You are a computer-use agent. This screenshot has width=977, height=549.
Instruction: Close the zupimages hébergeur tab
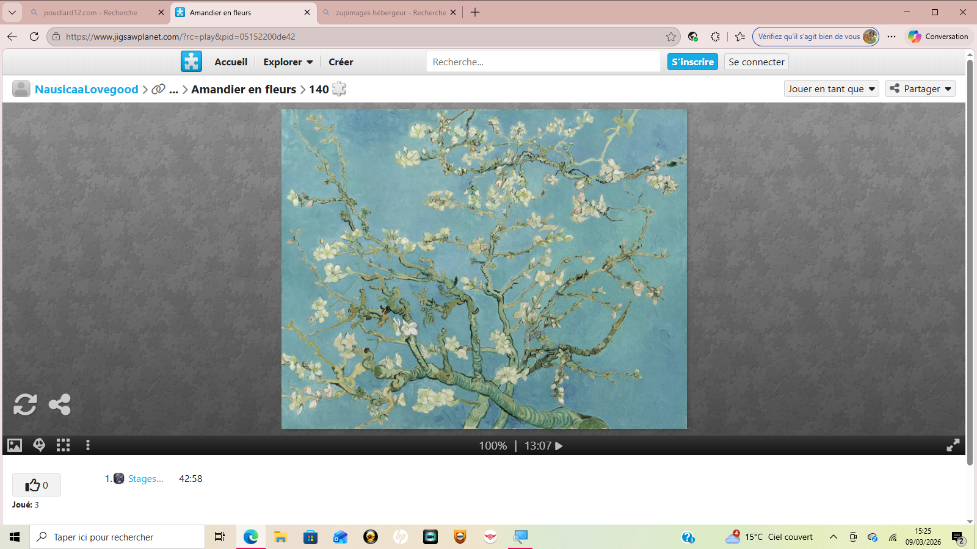[x=453, y=12]
